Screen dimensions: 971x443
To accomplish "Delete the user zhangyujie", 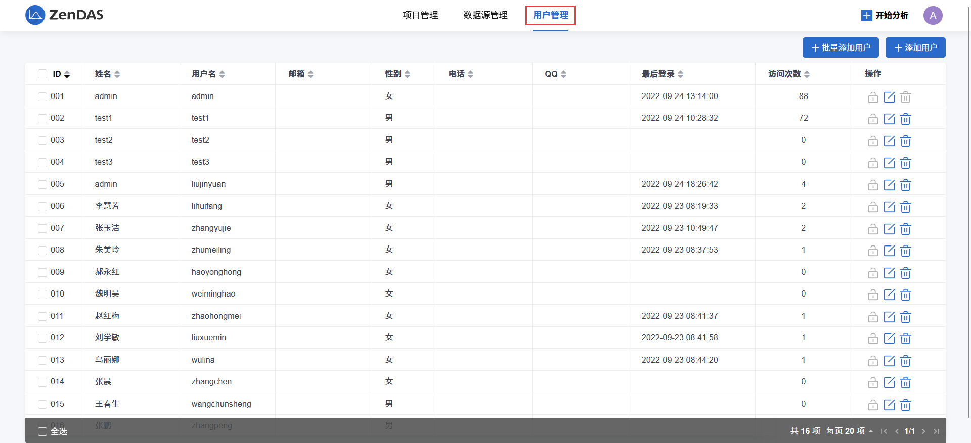I will click(905, 229).
